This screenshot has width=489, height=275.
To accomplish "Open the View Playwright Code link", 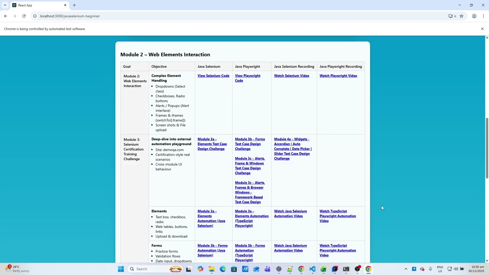I will click(248, 78).
